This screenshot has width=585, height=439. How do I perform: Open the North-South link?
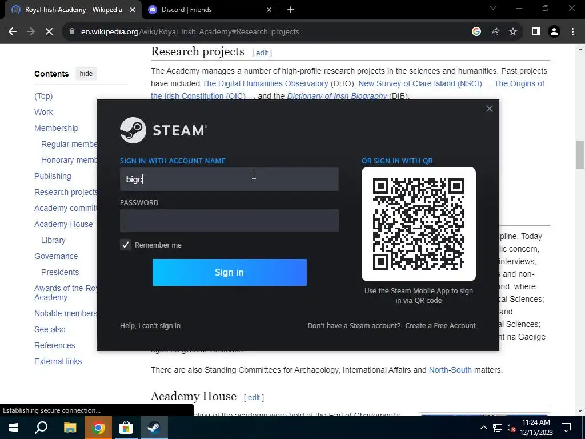[450, 370]
